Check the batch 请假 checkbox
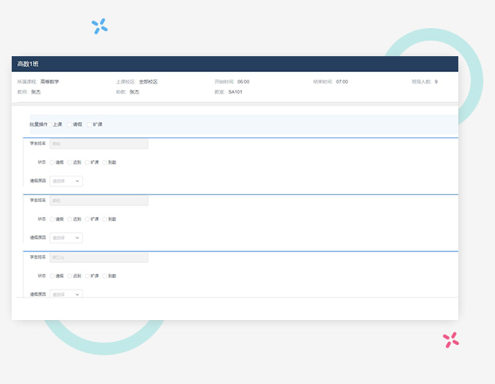This screenshot has height=384, width=495. point(69,125)
